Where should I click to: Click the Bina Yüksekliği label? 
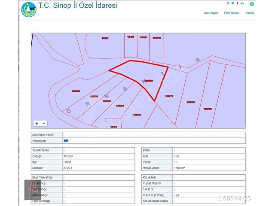42,177
